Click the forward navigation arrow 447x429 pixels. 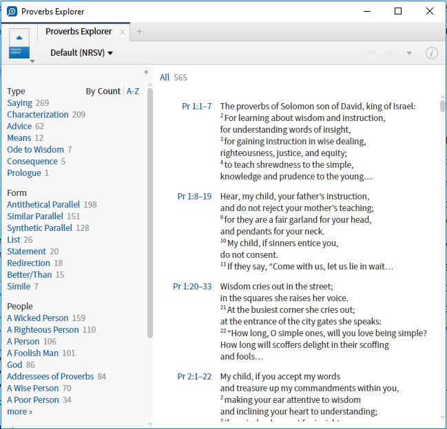click(x=389, y=53)
